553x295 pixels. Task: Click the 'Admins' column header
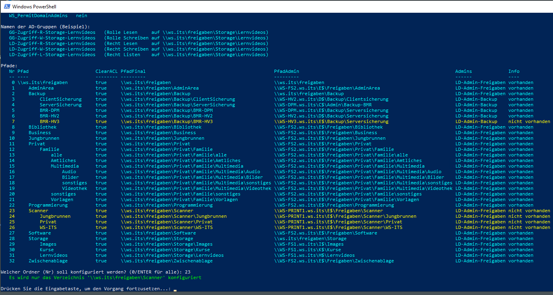tap(464, 71)
